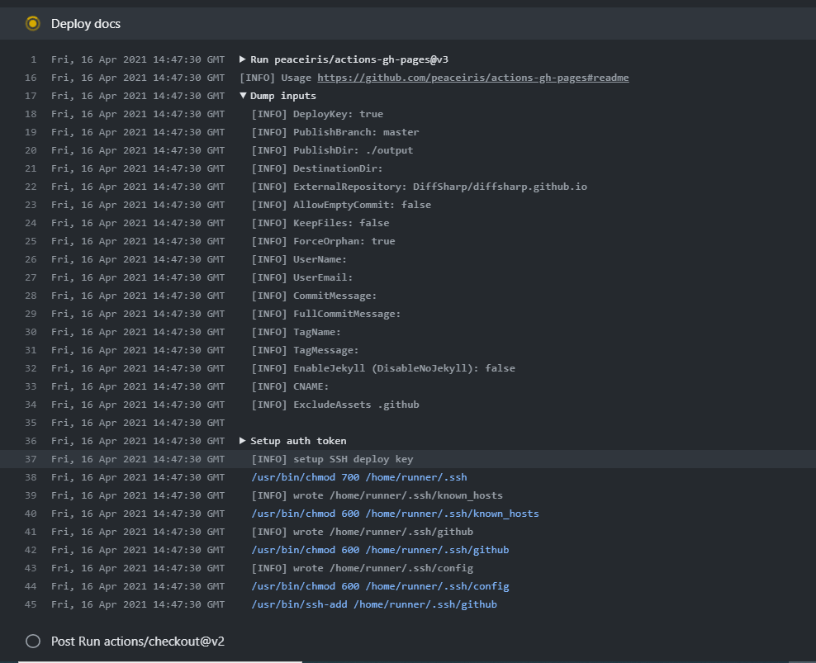The width and height of the screenshot is (816, 663).
Task: Click line number 1
Action: [x=33, y=59]
